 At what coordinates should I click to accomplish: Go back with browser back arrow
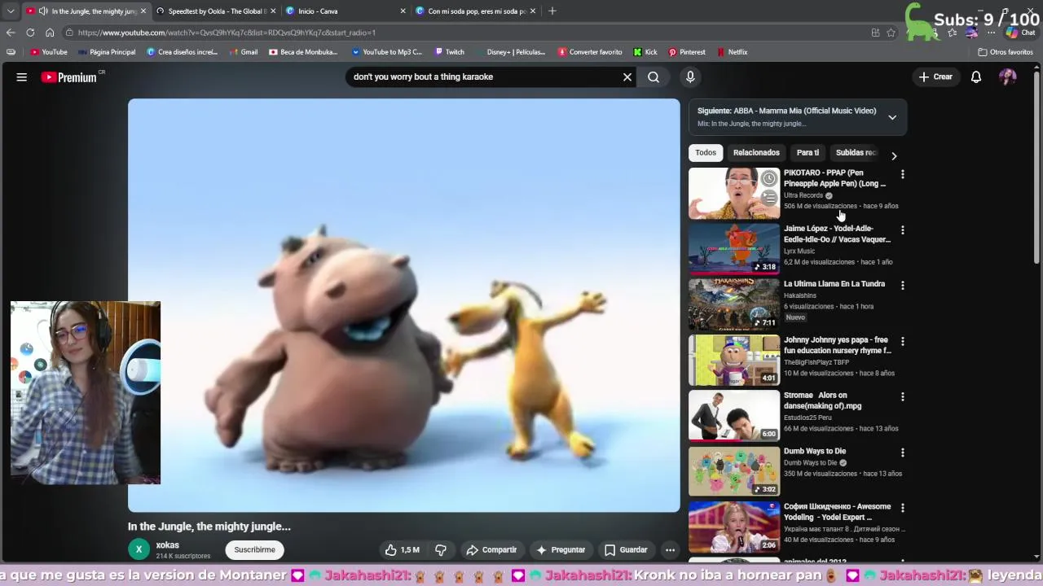click(11, 33)
